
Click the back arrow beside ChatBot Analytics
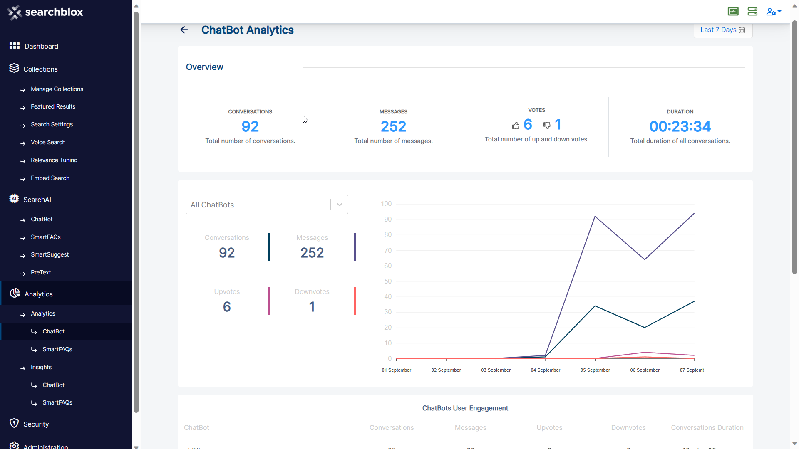pyautogui.click(x=184, y=30)
